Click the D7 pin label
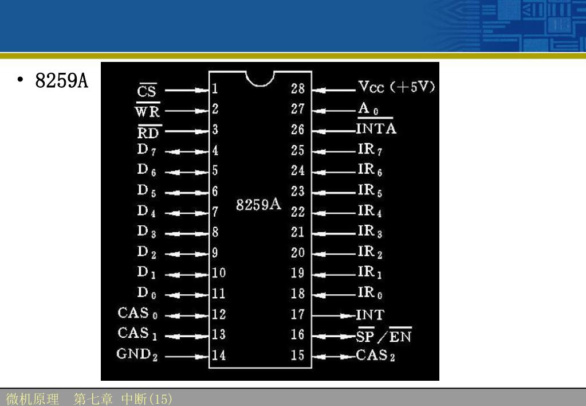The image size is (586, 406). 147,150
